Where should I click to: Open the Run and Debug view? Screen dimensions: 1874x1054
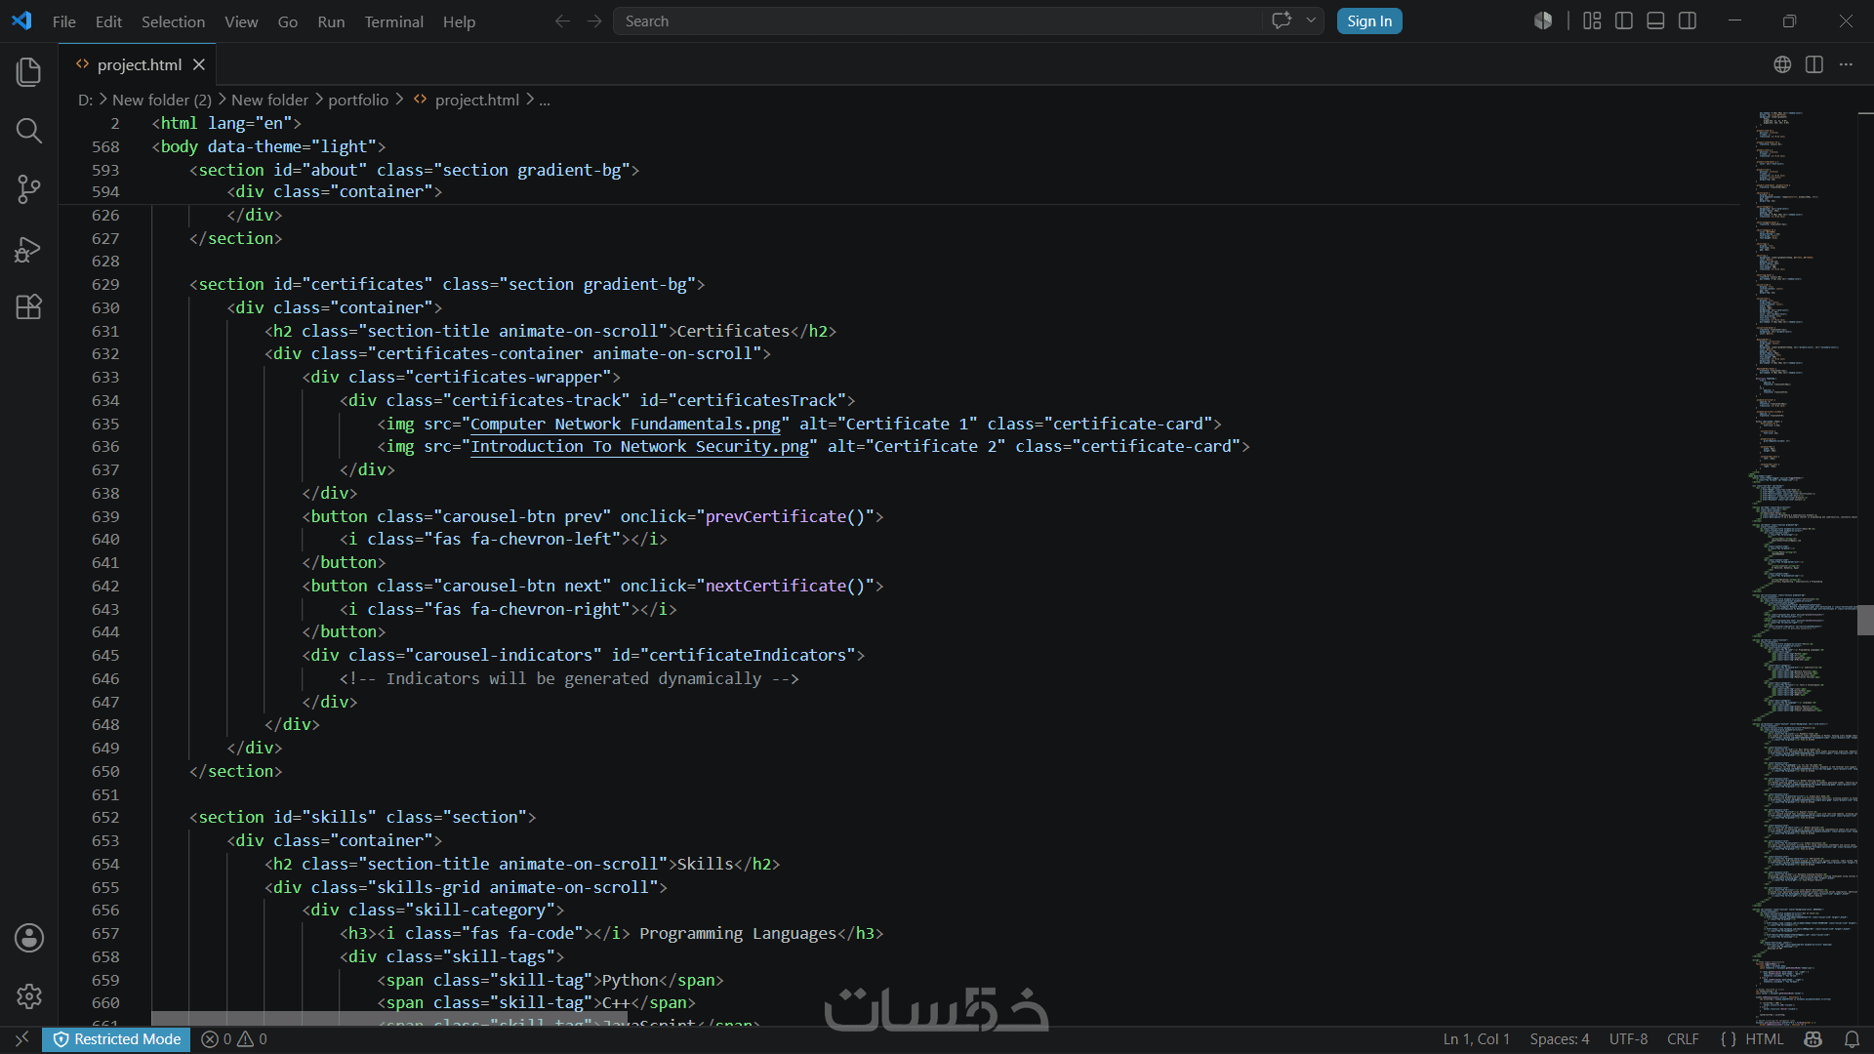[29, 249]
